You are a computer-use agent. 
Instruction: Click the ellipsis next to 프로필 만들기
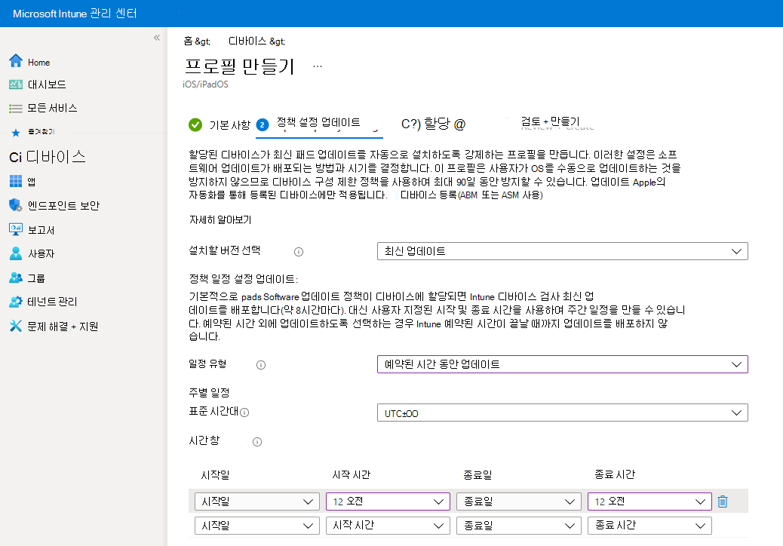click(317, 66)
